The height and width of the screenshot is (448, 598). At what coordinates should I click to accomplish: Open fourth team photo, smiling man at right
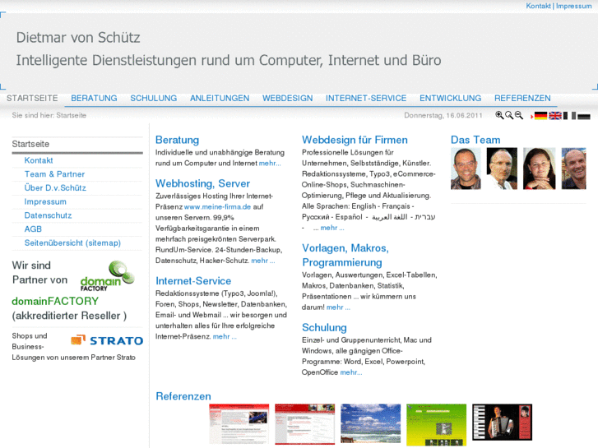pyautogui.click(x=573, y=169)
